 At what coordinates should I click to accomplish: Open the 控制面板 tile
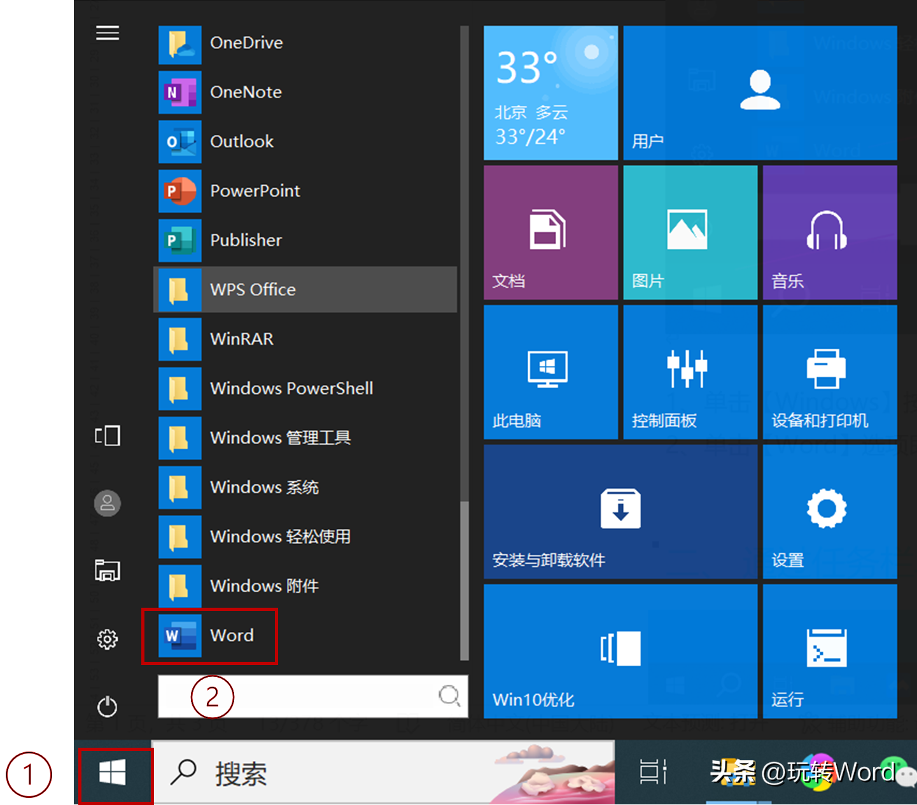[x=690, y=372]
